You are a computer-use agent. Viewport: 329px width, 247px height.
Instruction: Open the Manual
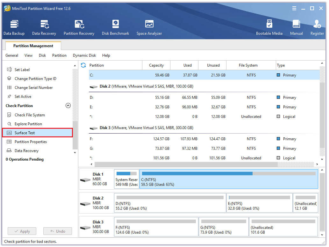click(296, 27)
